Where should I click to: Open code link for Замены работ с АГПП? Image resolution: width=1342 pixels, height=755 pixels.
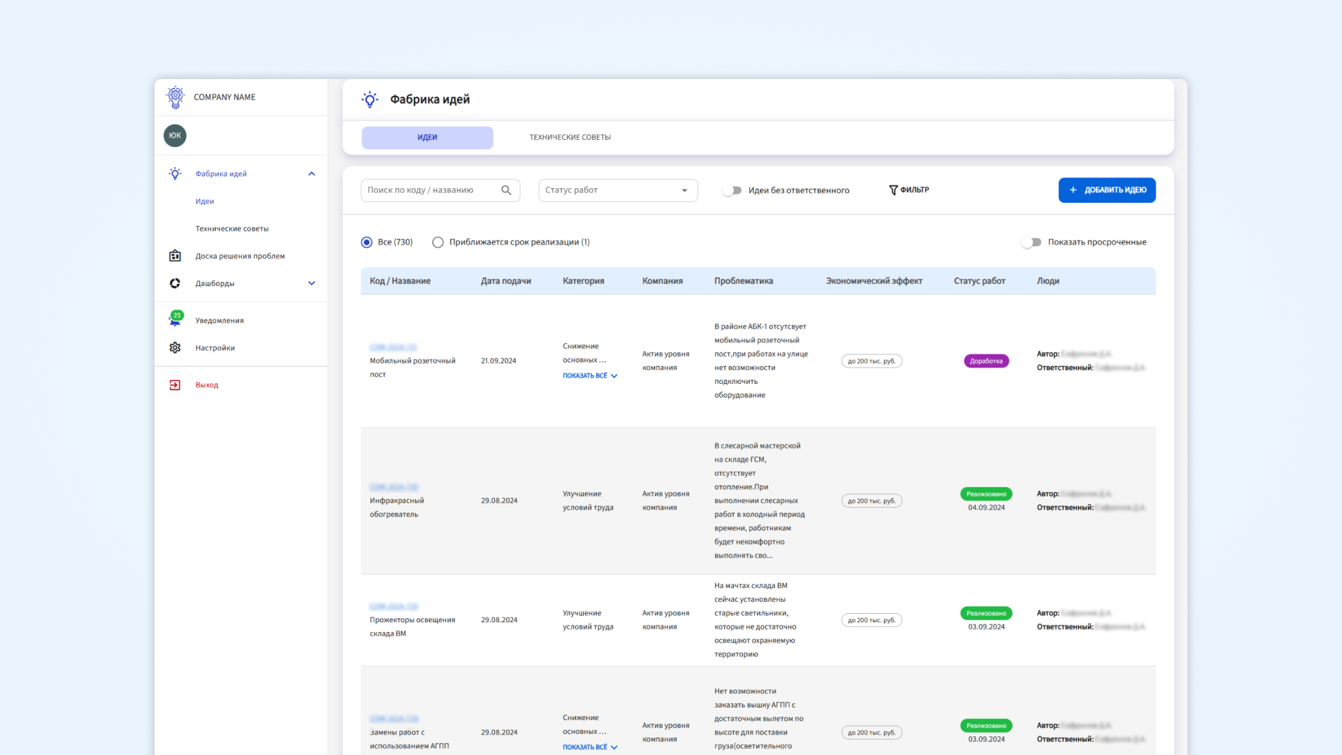(394, 719)
